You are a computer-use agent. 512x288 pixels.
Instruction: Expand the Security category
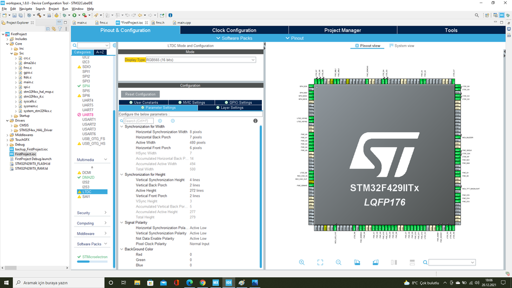[92, 213]
